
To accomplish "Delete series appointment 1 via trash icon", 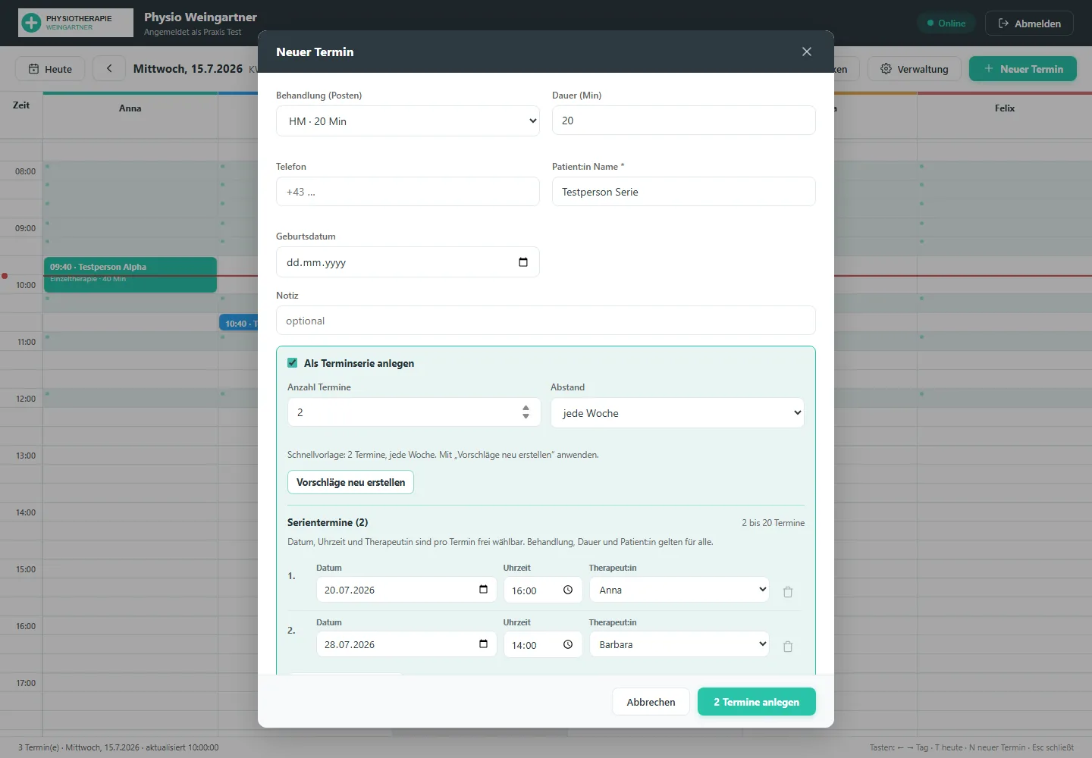I will click(788, 591).
